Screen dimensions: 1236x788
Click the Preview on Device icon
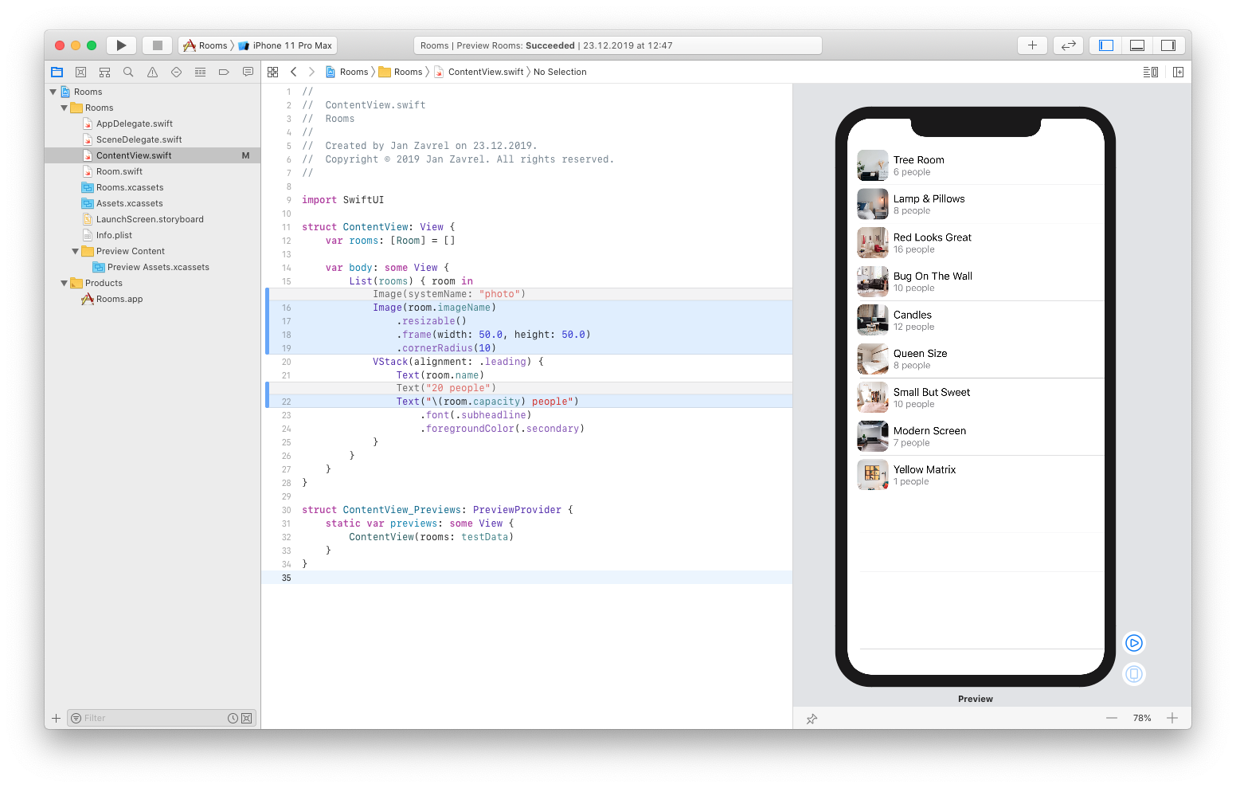point(1133,673)
